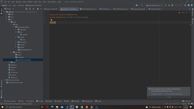Click the editor tabs three-dot menu
The width and height of the screenshot is (194, 109).
[x=189, y=9]
